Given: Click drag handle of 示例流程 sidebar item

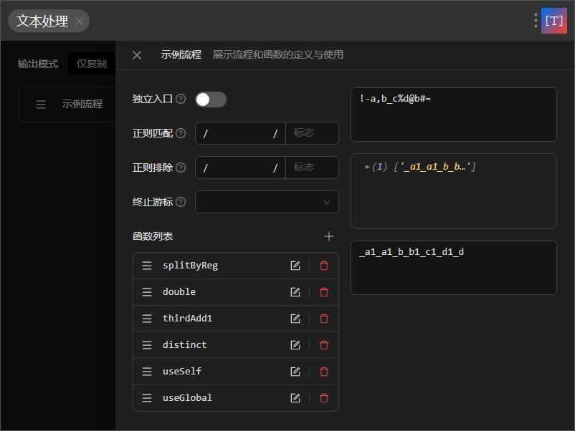Looking at the screenshot, I should pos(41,105).
